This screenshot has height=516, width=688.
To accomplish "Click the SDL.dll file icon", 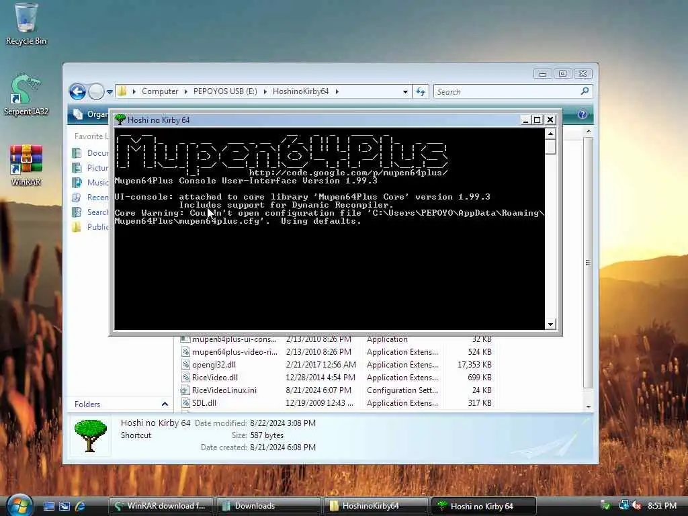I will click(185, 403).
